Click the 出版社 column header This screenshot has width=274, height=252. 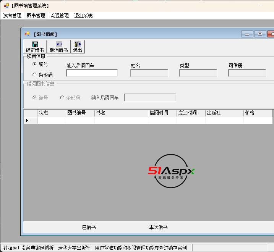coord(224,113)
